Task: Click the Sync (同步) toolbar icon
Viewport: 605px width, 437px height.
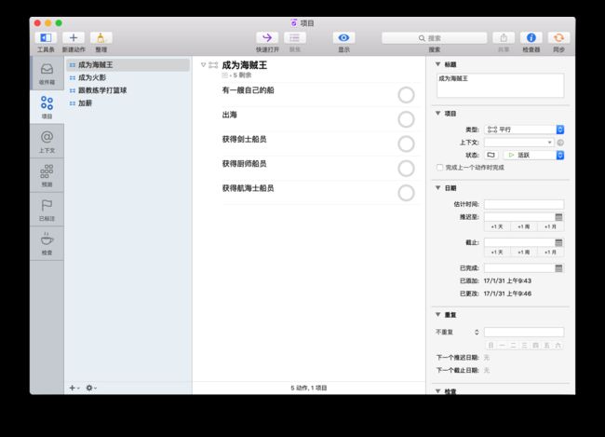Action: 558,38
